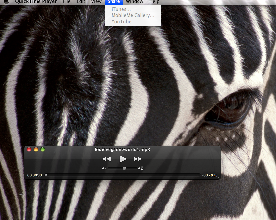Click the elapsed time 00:00:00
This screenshot has height=220, width=276.
click(35, 175)
